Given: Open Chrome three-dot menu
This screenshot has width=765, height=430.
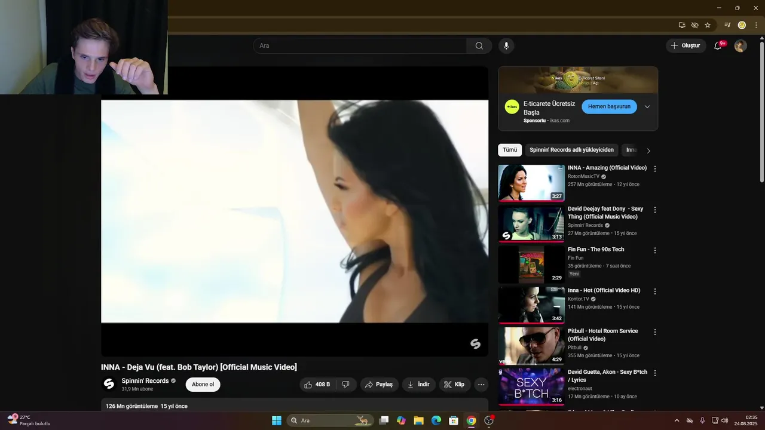Looking at the screenshot, I should (756, 25).
